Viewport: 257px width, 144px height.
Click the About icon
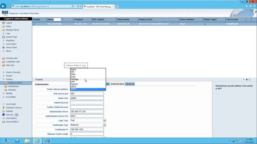(x=4, y=51)
